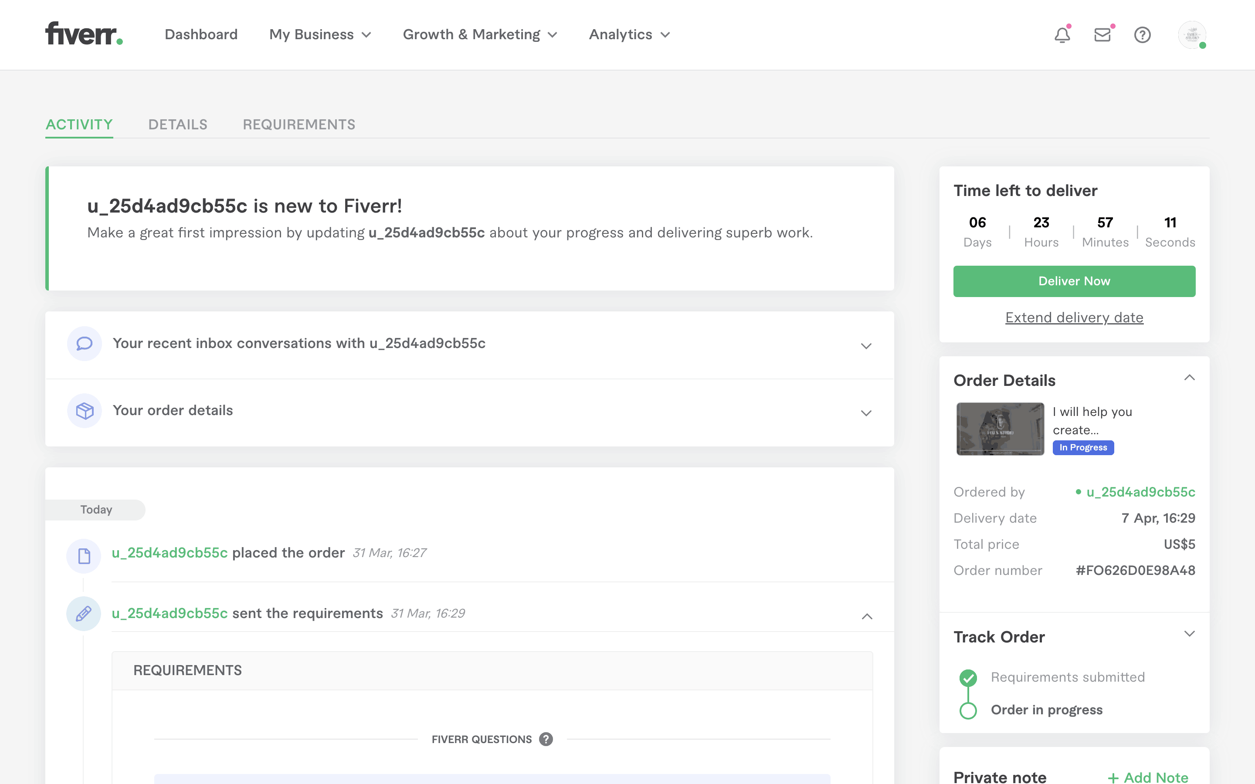The image size is (1255, 784).
Task: Click the pencil icon beside sent requirements
Action: point(84,613)
